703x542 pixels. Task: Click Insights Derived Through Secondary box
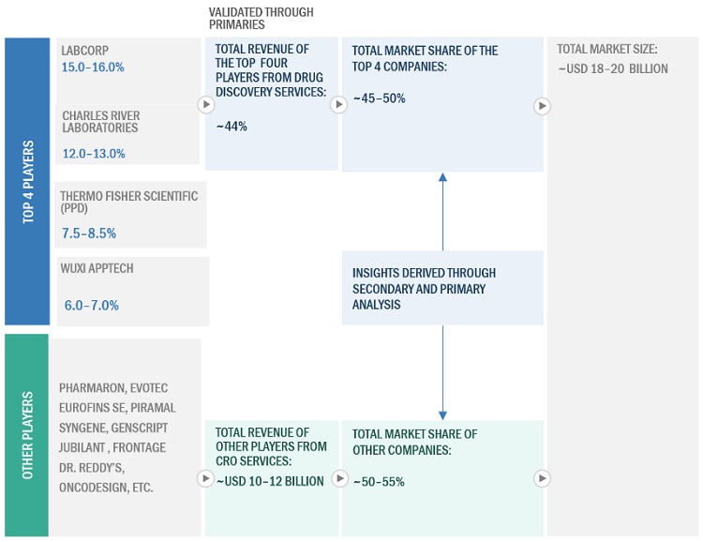pos(441,288)
